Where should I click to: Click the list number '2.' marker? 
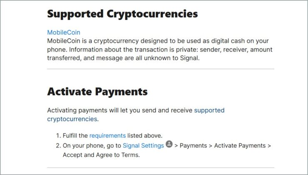pos(58,145)
